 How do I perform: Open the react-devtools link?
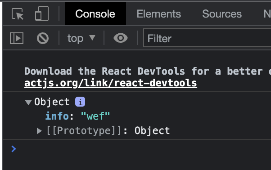[x=111, y=83]
